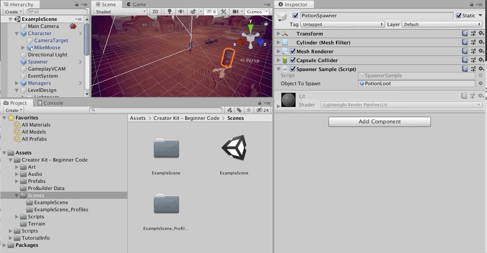
Task: Toggle the Spawner Sample script enabled checkbox
Action: [x=292, y=69]
